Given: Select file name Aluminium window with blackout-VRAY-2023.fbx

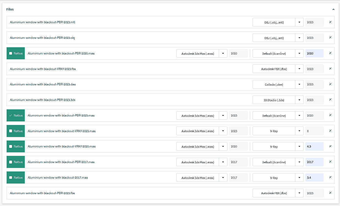Looking at the screenshot, I should [x=43, y=69].
